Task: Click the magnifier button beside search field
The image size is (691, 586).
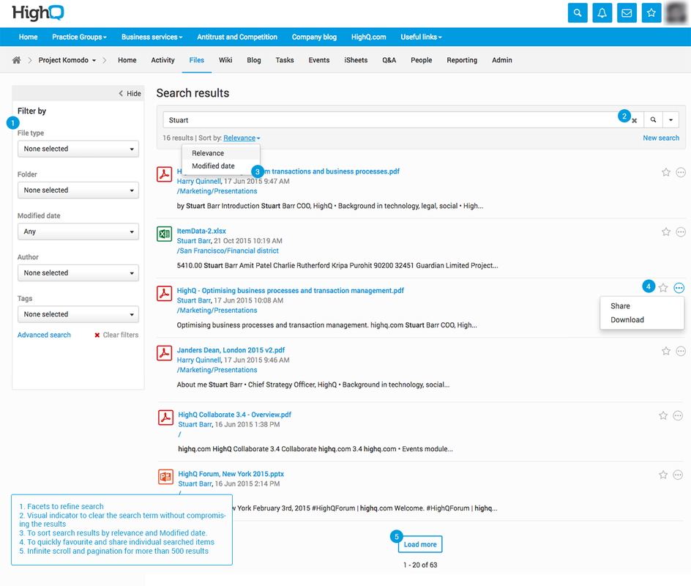Action: point(653,119)
